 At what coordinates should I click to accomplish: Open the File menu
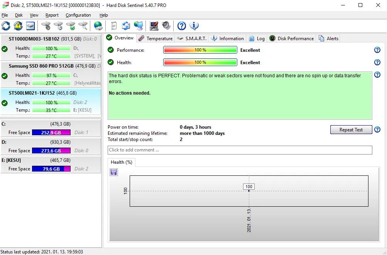(x=5, y=15)
